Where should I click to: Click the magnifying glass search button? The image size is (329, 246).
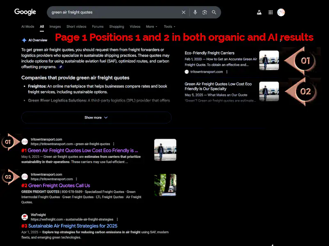point(214,12)
